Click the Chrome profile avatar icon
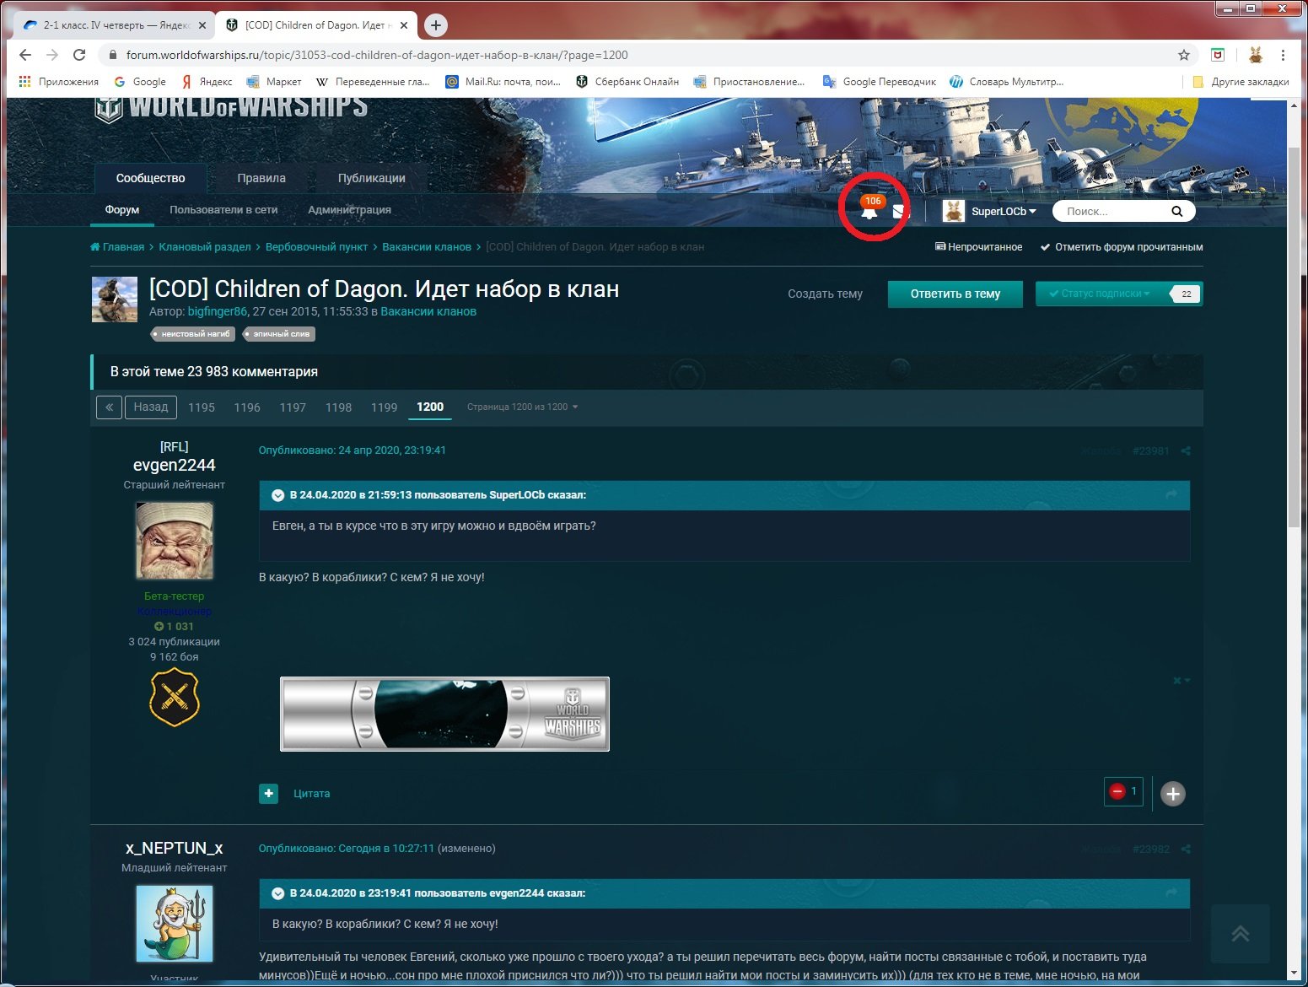The image size is (1308, 987). pos(1255,55)
